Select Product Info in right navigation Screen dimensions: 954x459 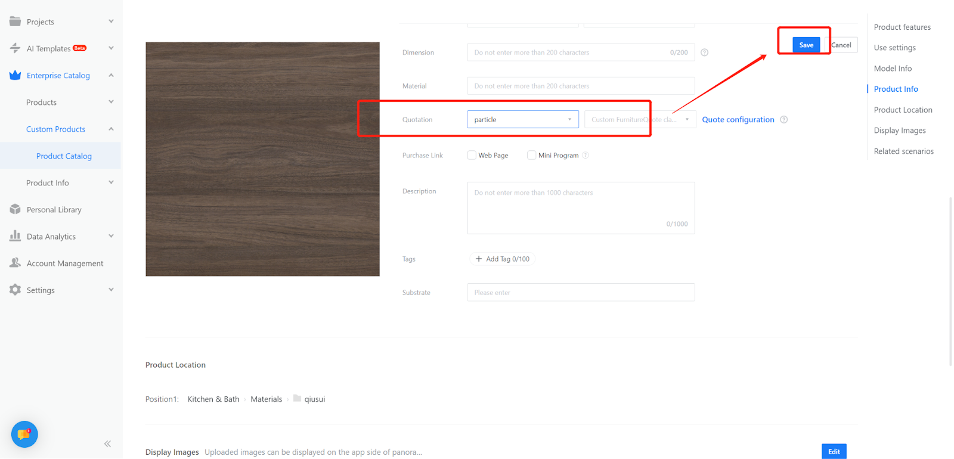tap(896, 89)
